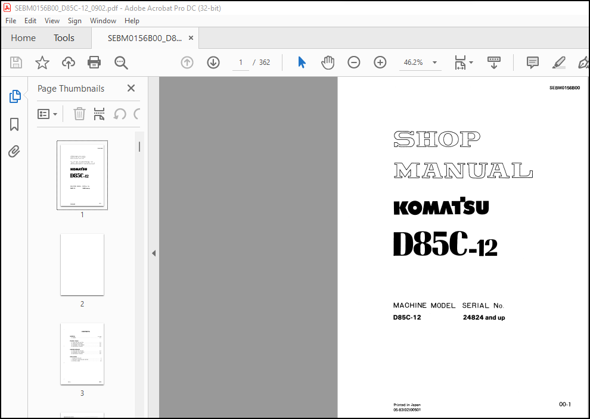
Task: Open thumbnail options menu dropdown
Action: click(48, 114)
